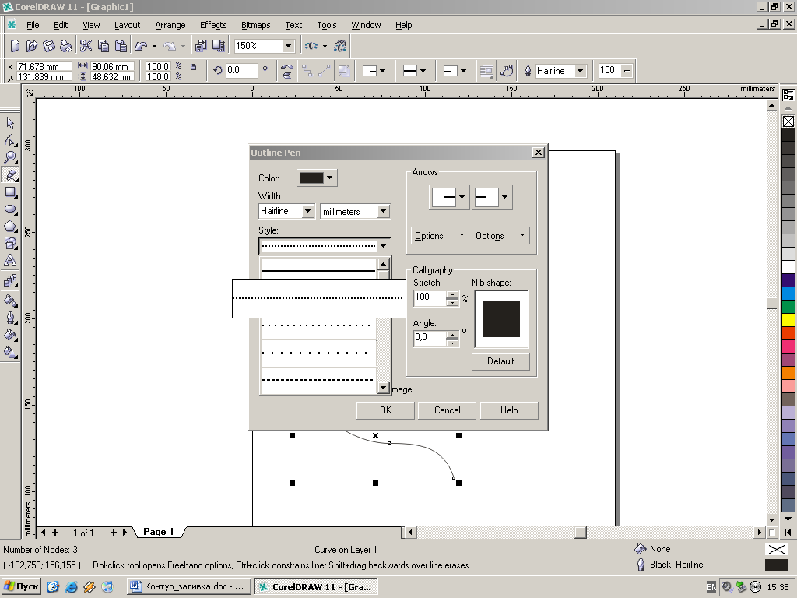This screenshot has height=598, width=797.
Task: Click the Stretch value field
Action: 430,297
